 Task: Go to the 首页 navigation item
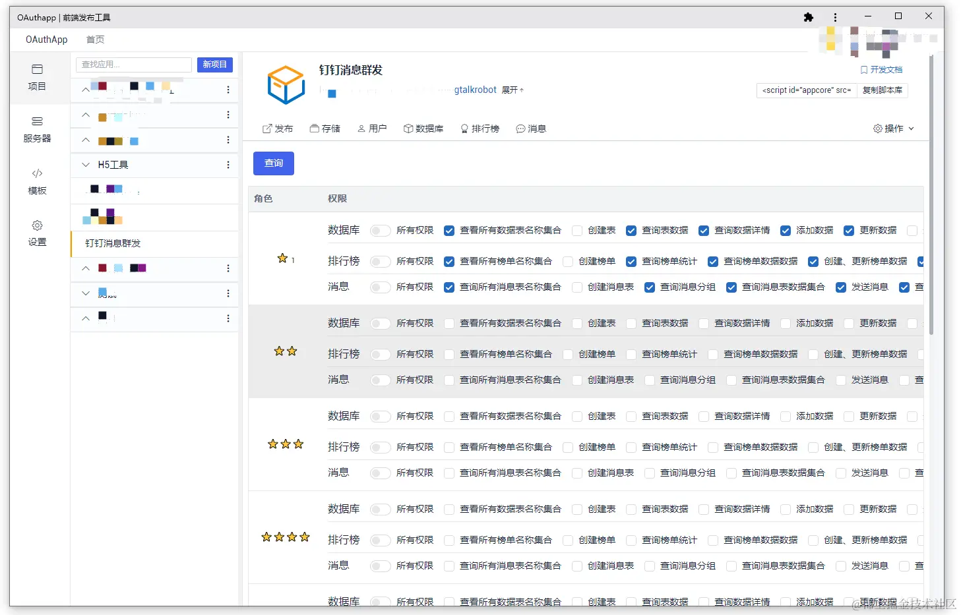click(96, 40)
